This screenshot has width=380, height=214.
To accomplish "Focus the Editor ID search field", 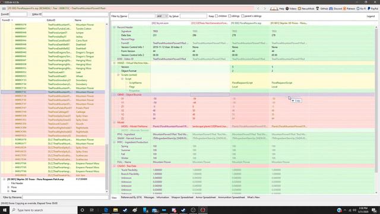I will pos(75,14).
